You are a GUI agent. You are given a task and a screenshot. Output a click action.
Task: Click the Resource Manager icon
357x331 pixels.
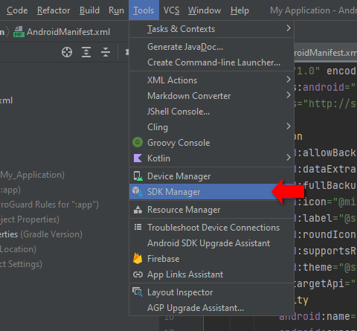coord(138,210)
